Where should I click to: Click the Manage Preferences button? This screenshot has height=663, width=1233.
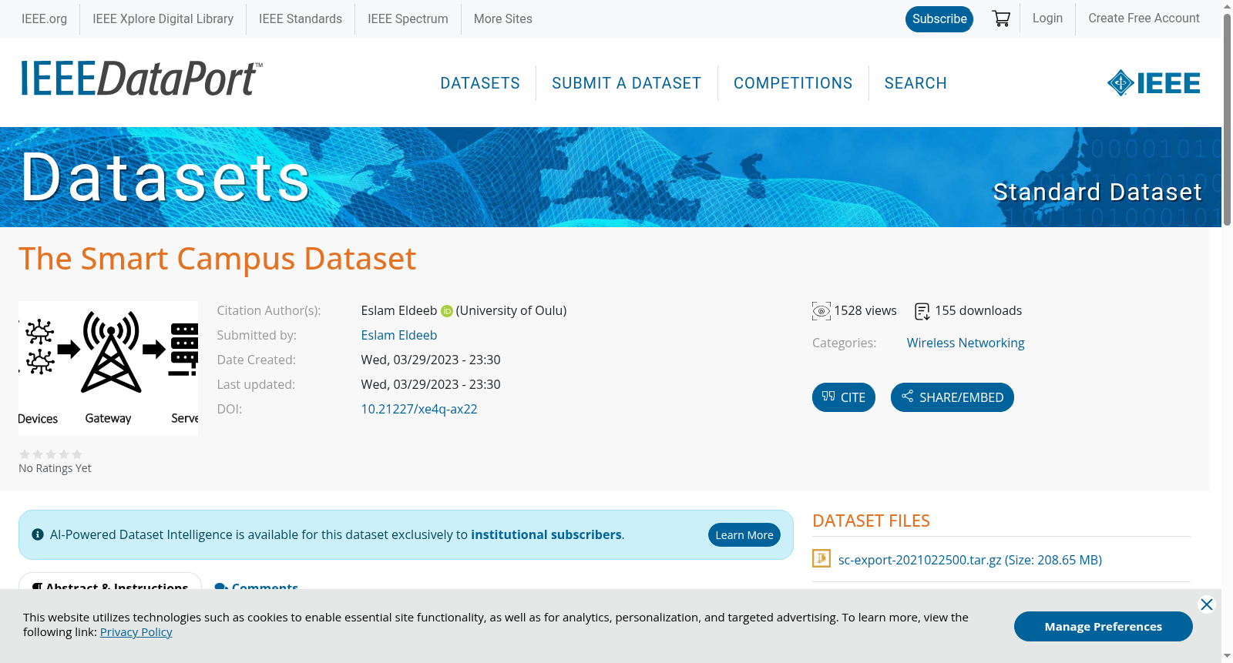pos(1104,626)
